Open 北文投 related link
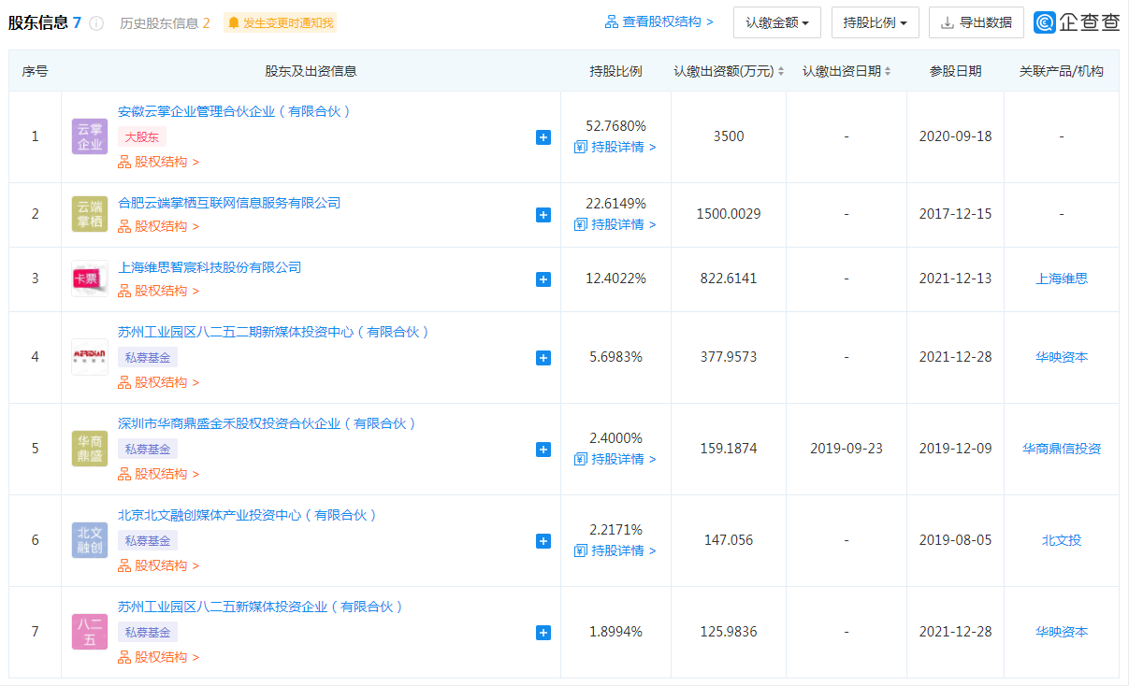The image size is (1129, 686). [x=1062, y=540]
